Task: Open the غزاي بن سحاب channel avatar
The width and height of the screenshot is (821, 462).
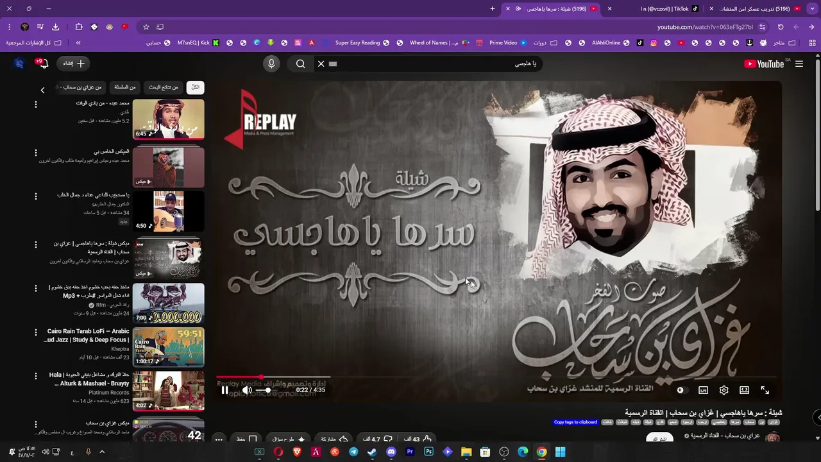Action: pos(772,438)
